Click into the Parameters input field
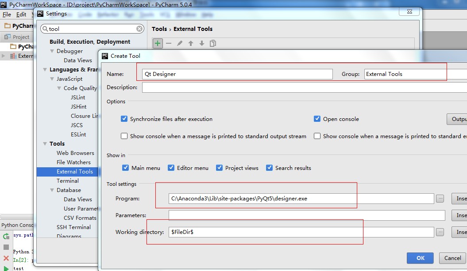 pyautogui.click(x=307, y=215)
